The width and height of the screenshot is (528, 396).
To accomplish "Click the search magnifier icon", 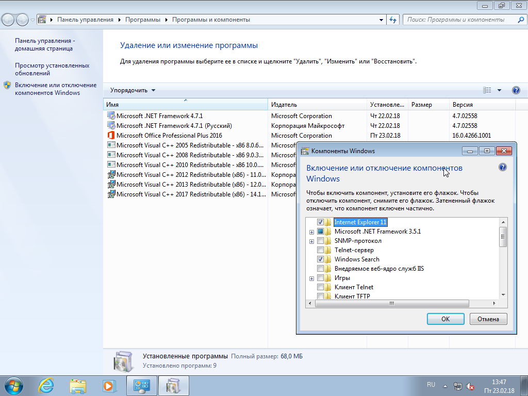I will (520, 20).
